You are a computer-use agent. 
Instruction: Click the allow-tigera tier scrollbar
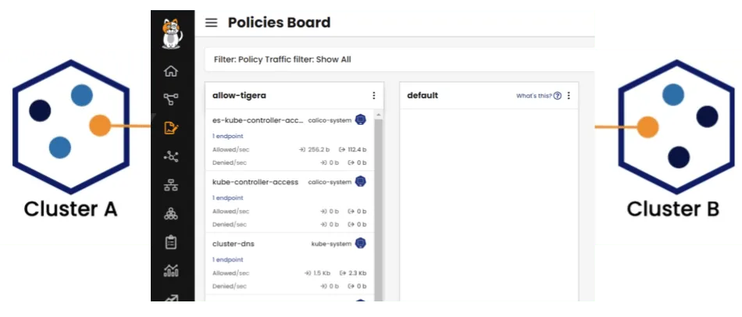coord(378,208)
